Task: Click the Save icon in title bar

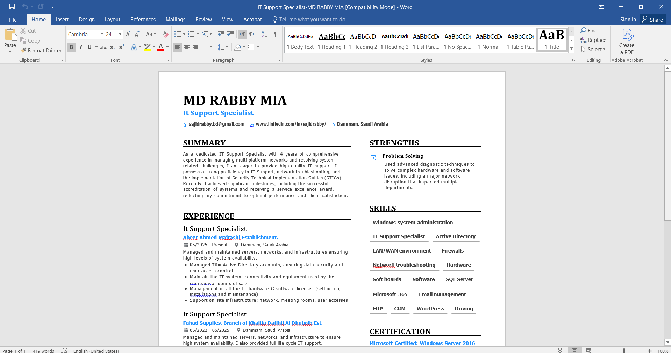Action: pos(12,7)
